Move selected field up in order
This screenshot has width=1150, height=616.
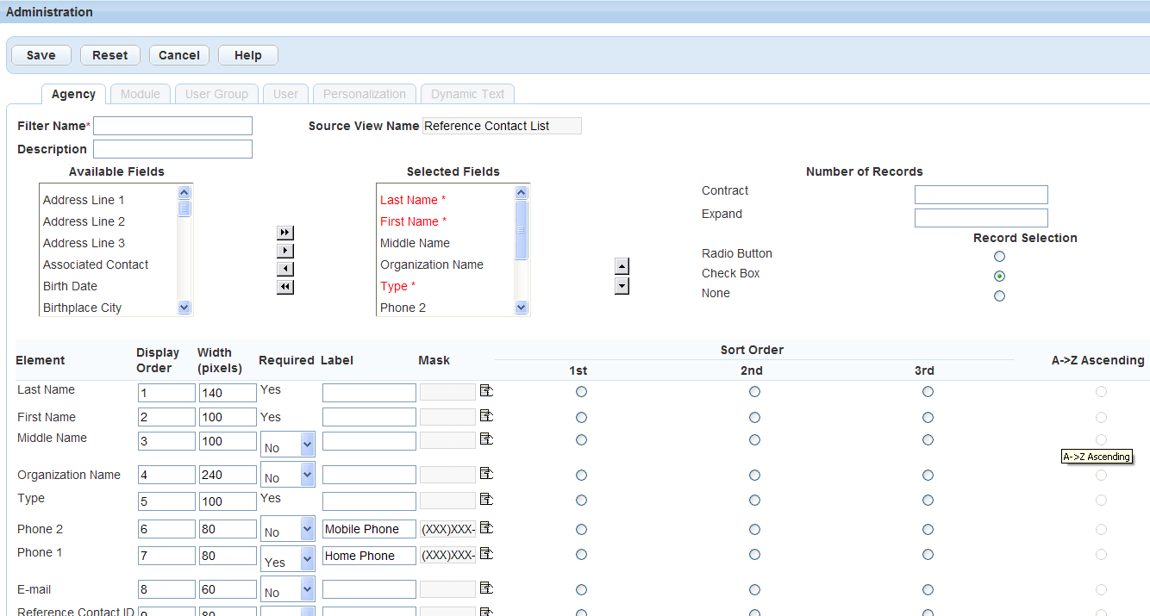pyautogui.click(x=622, y=266)
